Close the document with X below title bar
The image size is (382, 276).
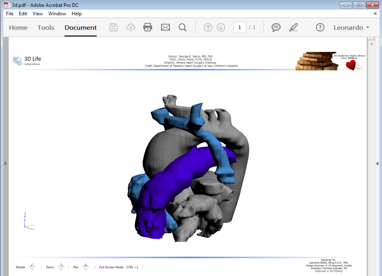click(x=376, y=14)
